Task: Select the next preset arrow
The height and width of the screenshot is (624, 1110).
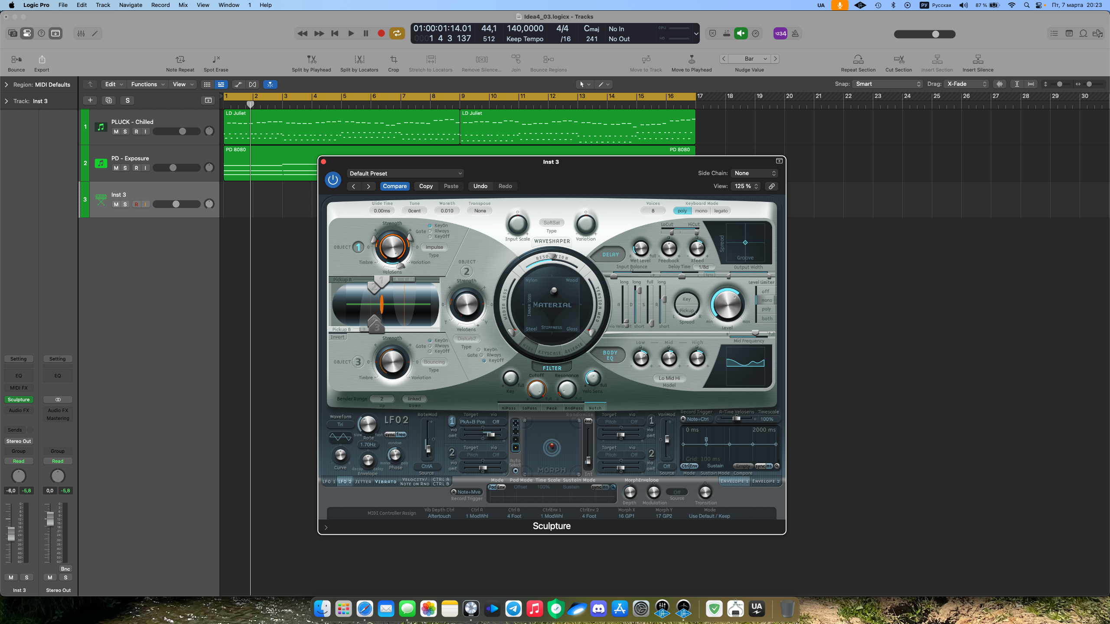Action: pos(369,186)
